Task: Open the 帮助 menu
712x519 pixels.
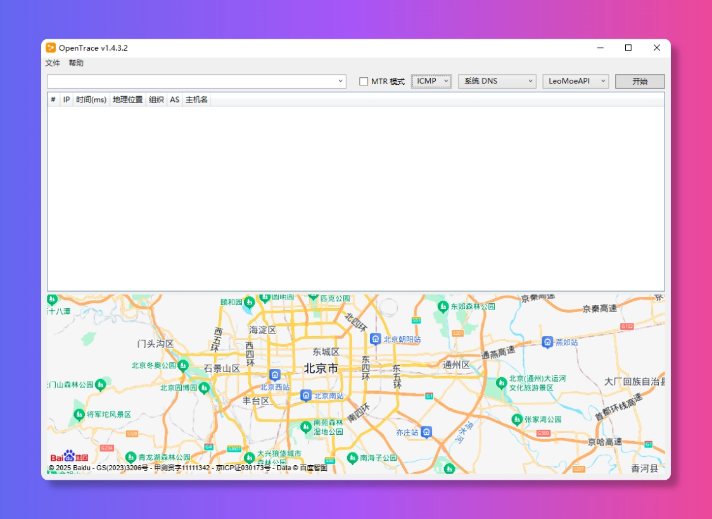Action: point(76,63)
